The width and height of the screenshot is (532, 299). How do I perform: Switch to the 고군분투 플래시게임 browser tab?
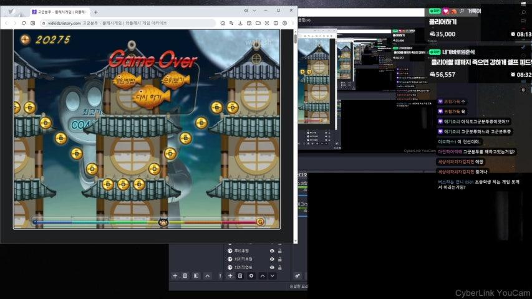click(x=60, y=12)
